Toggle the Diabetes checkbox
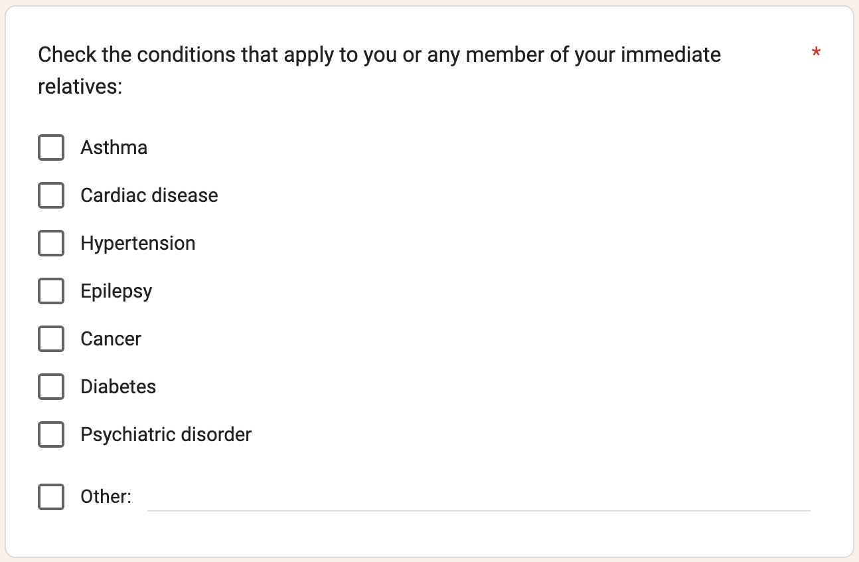 tap(51, 387)
